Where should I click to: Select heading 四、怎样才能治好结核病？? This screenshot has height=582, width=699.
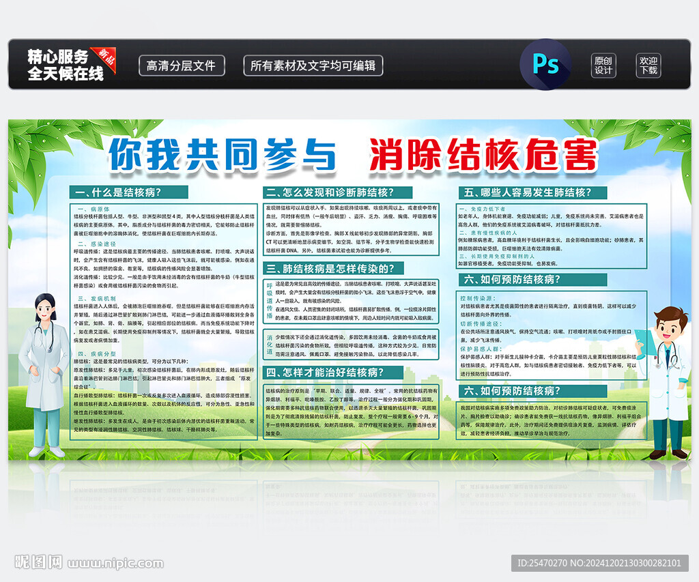pos(333,373)
